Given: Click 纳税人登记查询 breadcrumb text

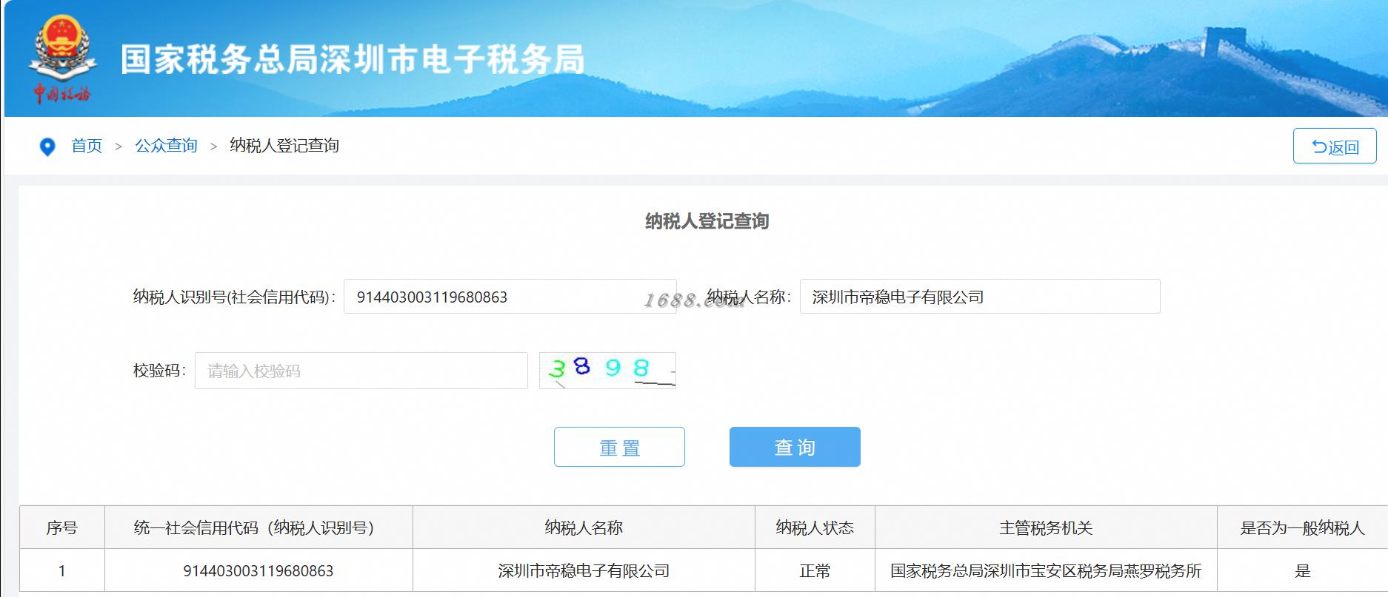Looking at the screenshot, I should pyautogui.click(x=284, y=146).
